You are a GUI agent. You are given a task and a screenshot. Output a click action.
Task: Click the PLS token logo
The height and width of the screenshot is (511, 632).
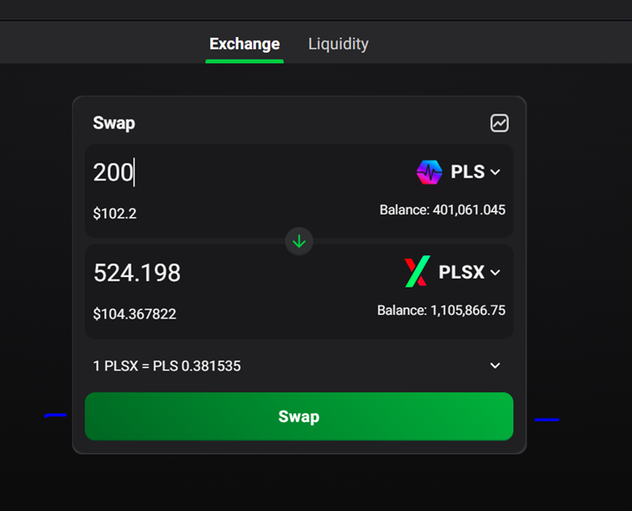[429, 172]
